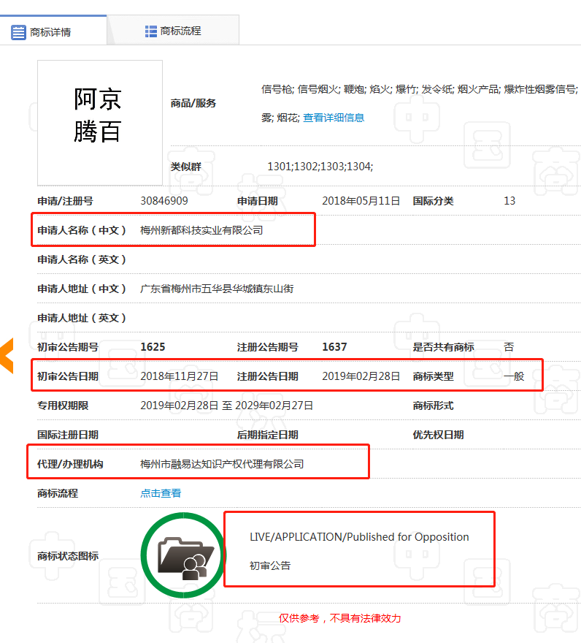Click the similar group codes 1301;1302;1303;1304
The width and height of the screenshot is (581, 643).
320,167
